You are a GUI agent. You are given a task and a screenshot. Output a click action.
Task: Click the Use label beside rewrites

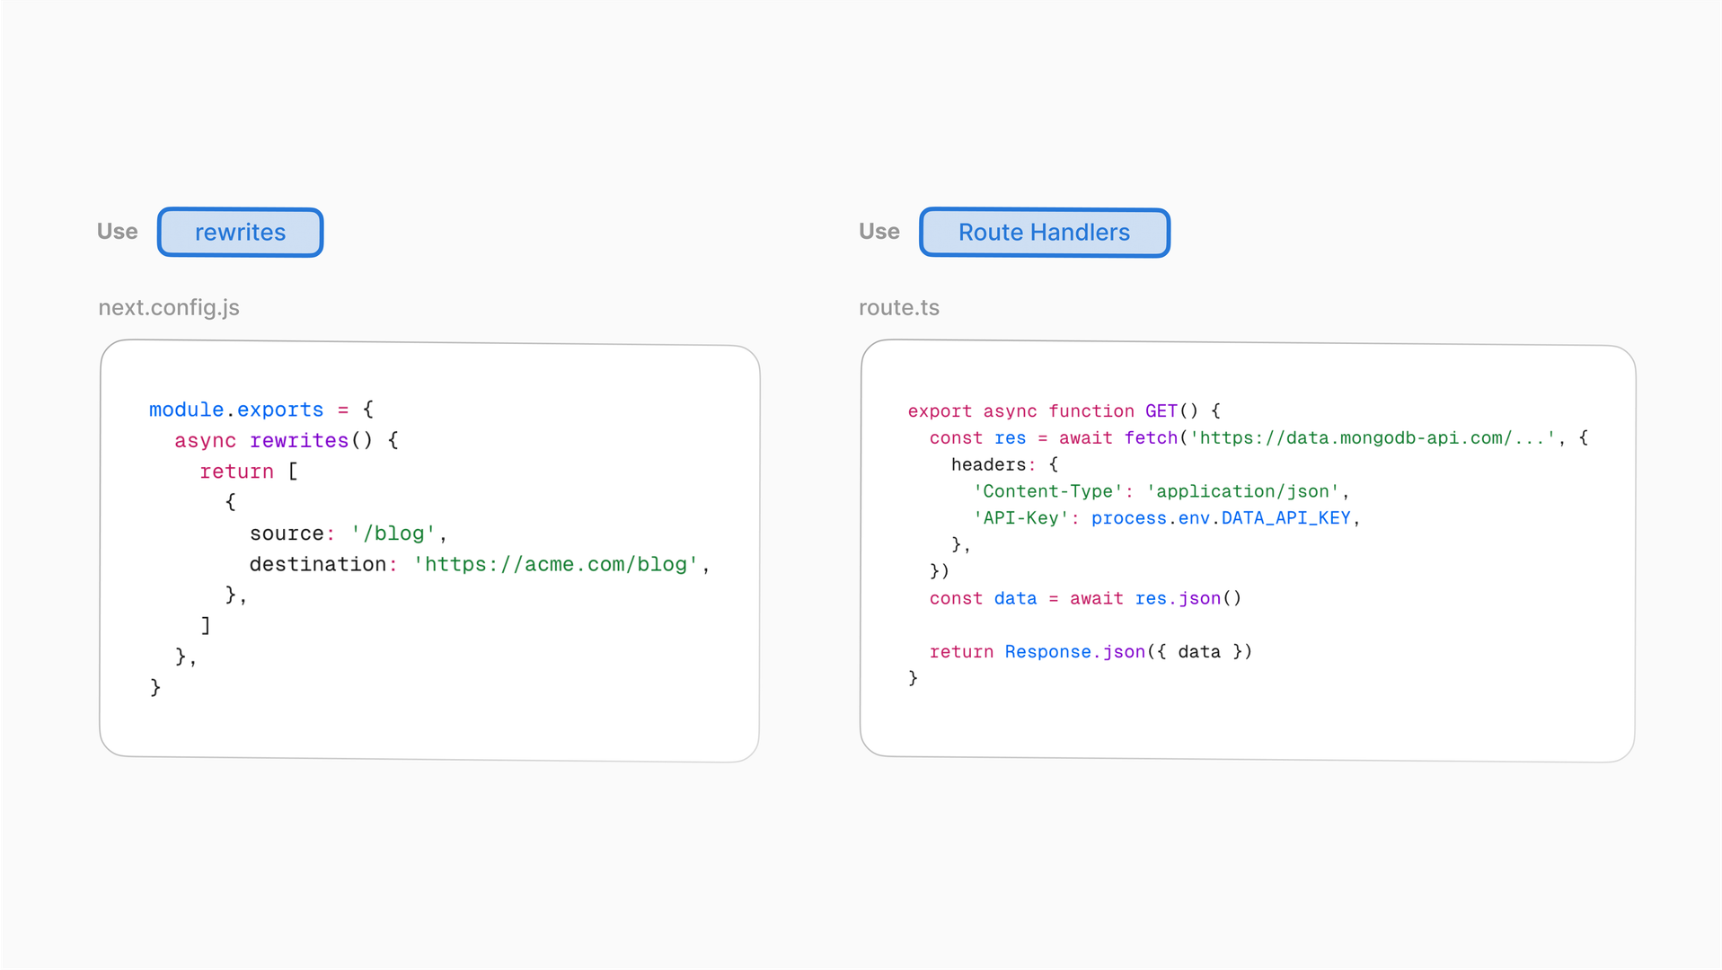(x=117, y=231)
